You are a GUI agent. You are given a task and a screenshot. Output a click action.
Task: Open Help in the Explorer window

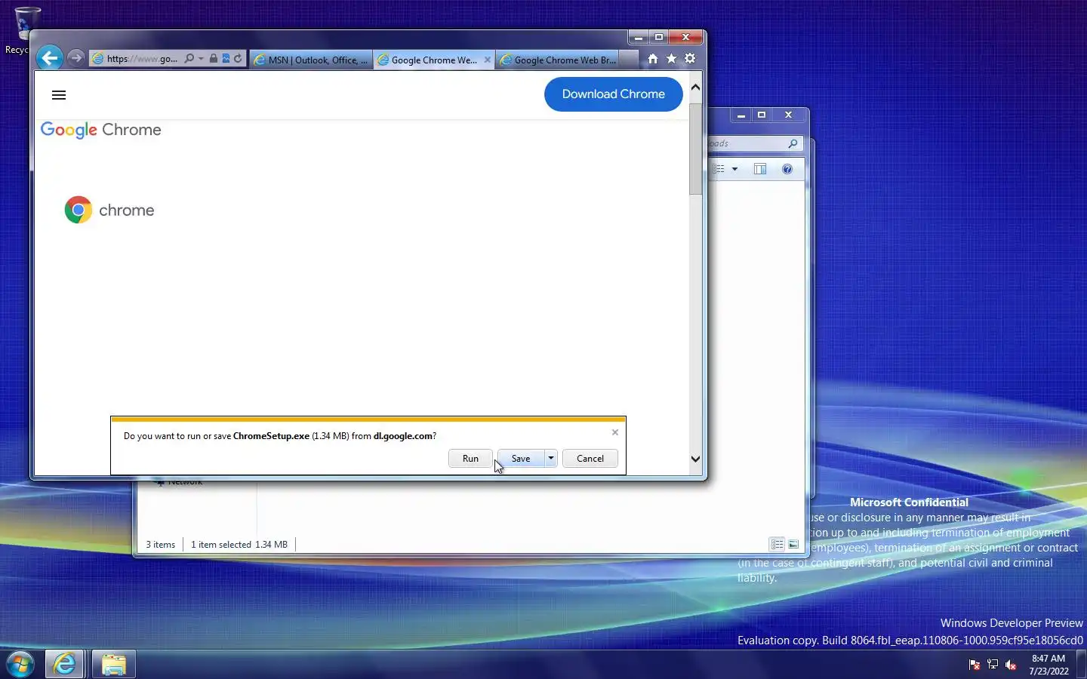click(x=787, y=169)
